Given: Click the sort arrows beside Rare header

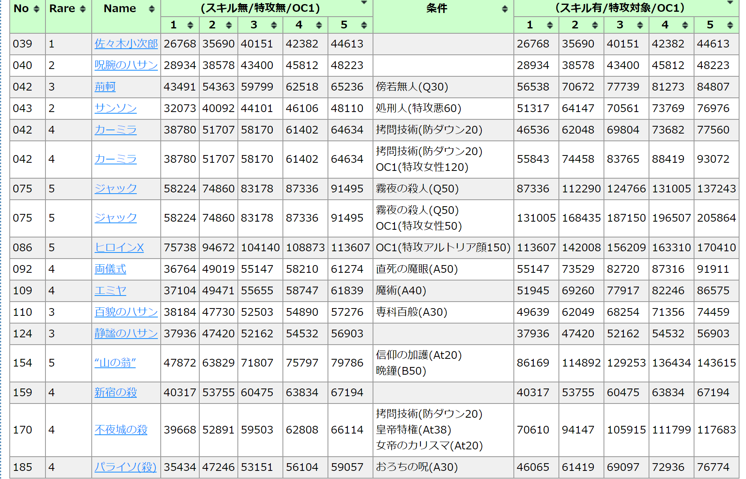Looking at the screenshot, I should point(83,9).
